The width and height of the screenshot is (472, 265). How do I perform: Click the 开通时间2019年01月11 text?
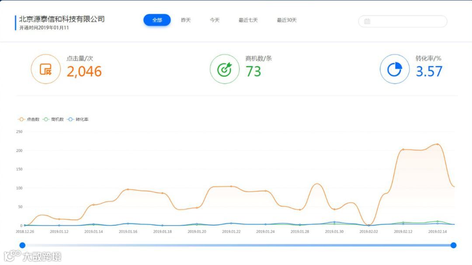click(x=44, y=27)
